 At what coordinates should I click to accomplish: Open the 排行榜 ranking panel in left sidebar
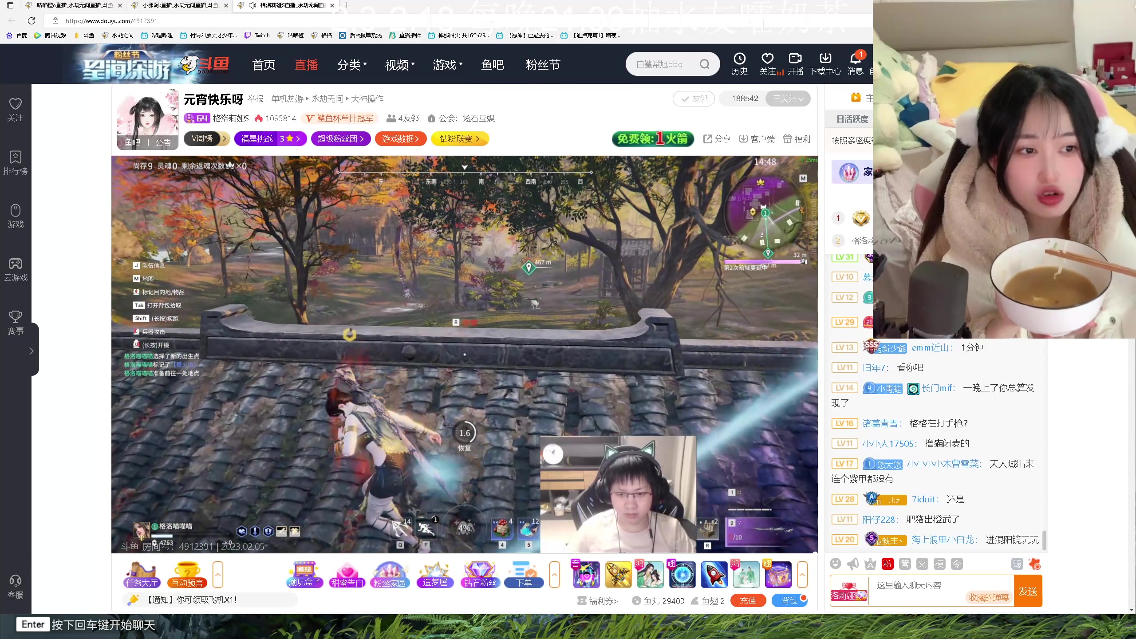point(15,162)
